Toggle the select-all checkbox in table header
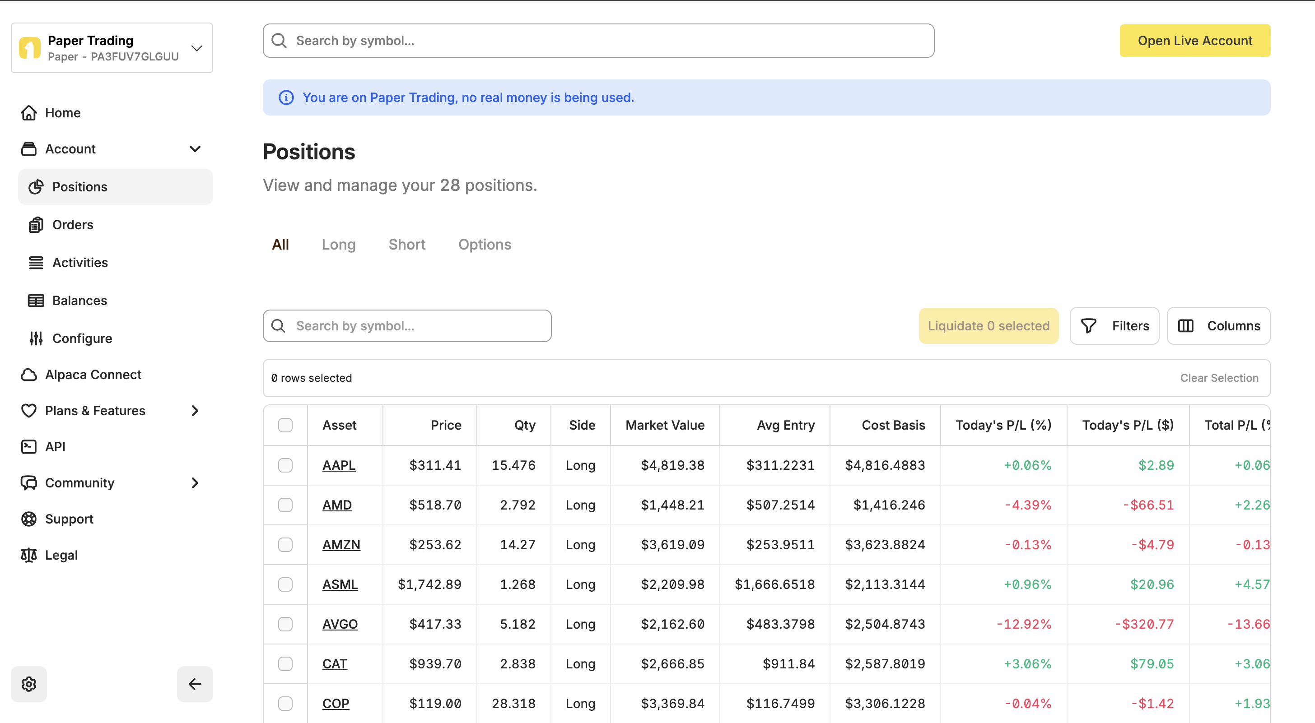The height and width of the screenshot is (723, 1315). (x=285, y=425)
